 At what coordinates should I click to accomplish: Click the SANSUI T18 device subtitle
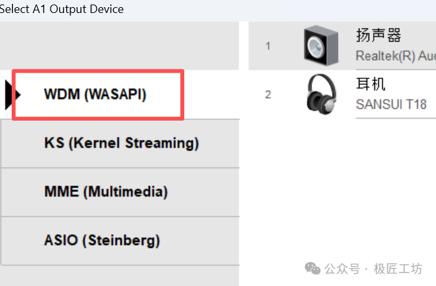(391, 104)
